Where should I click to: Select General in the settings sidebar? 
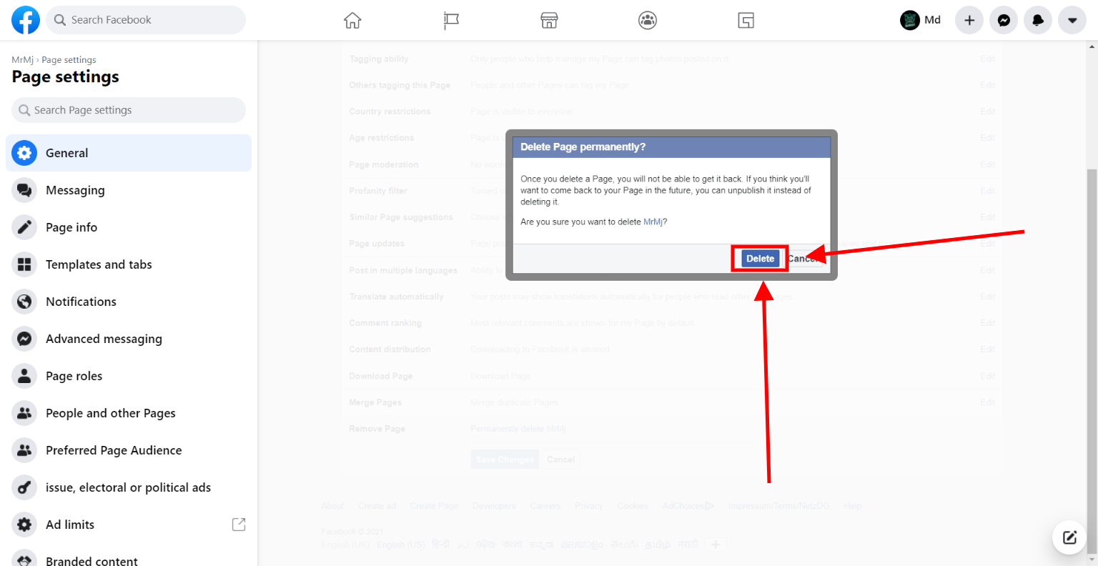pyautogui.click(x=129, y=153)
